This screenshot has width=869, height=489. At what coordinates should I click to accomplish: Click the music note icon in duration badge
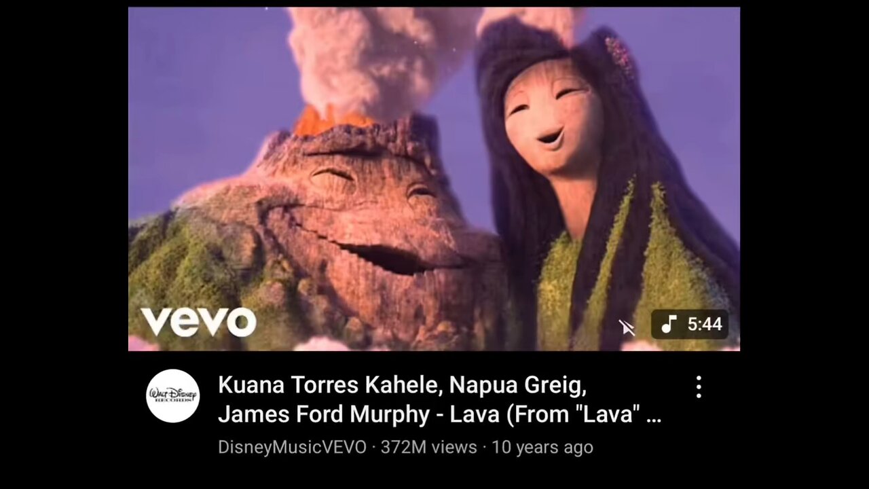point(669,325)
